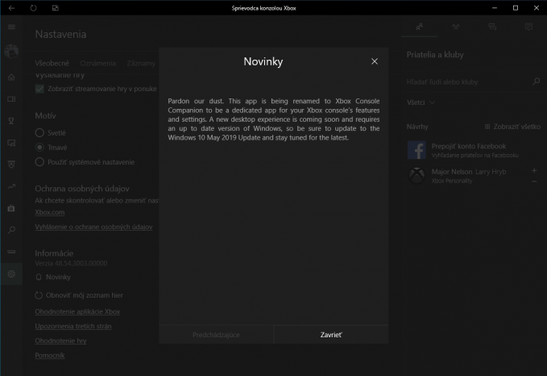
Task: Open Connection console icon in sidebar
Action: coord(11,252)
